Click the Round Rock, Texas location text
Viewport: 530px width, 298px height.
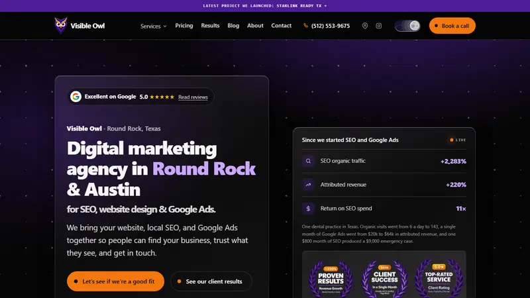pos(134,128)
